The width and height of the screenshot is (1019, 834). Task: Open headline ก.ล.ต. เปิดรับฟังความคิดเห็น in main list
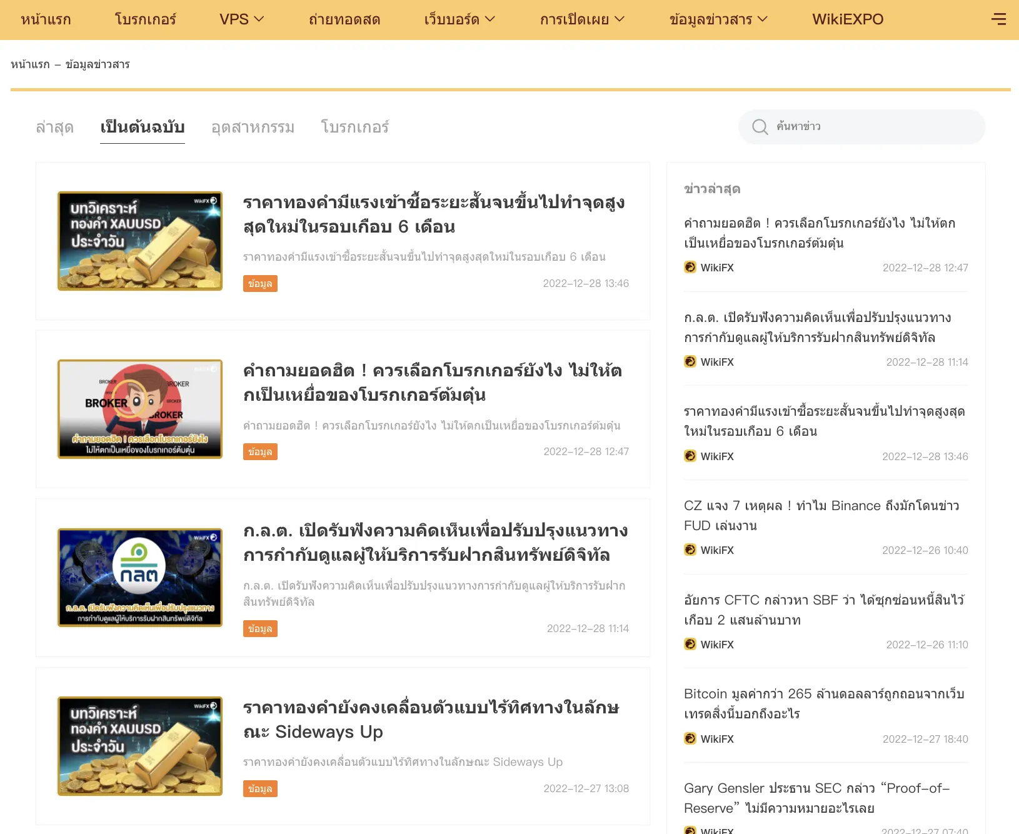click(x=436, y=543)
